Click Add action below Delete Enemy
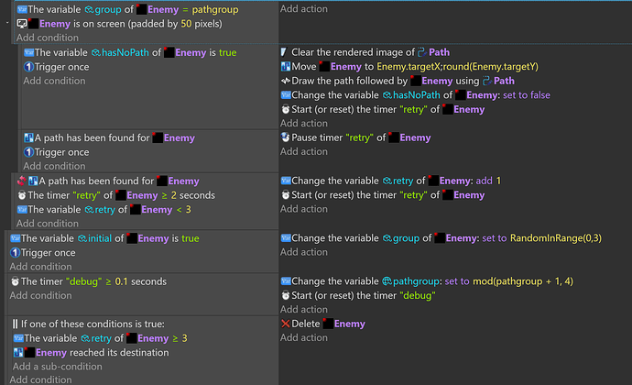Viewport: 632px width, 385px height. pos(303,337)
